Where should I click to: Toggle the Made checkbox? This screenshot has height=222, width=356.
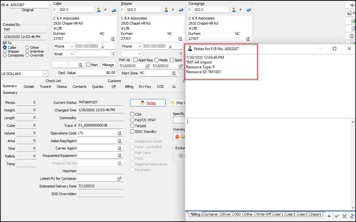click(x=156, y=60)
